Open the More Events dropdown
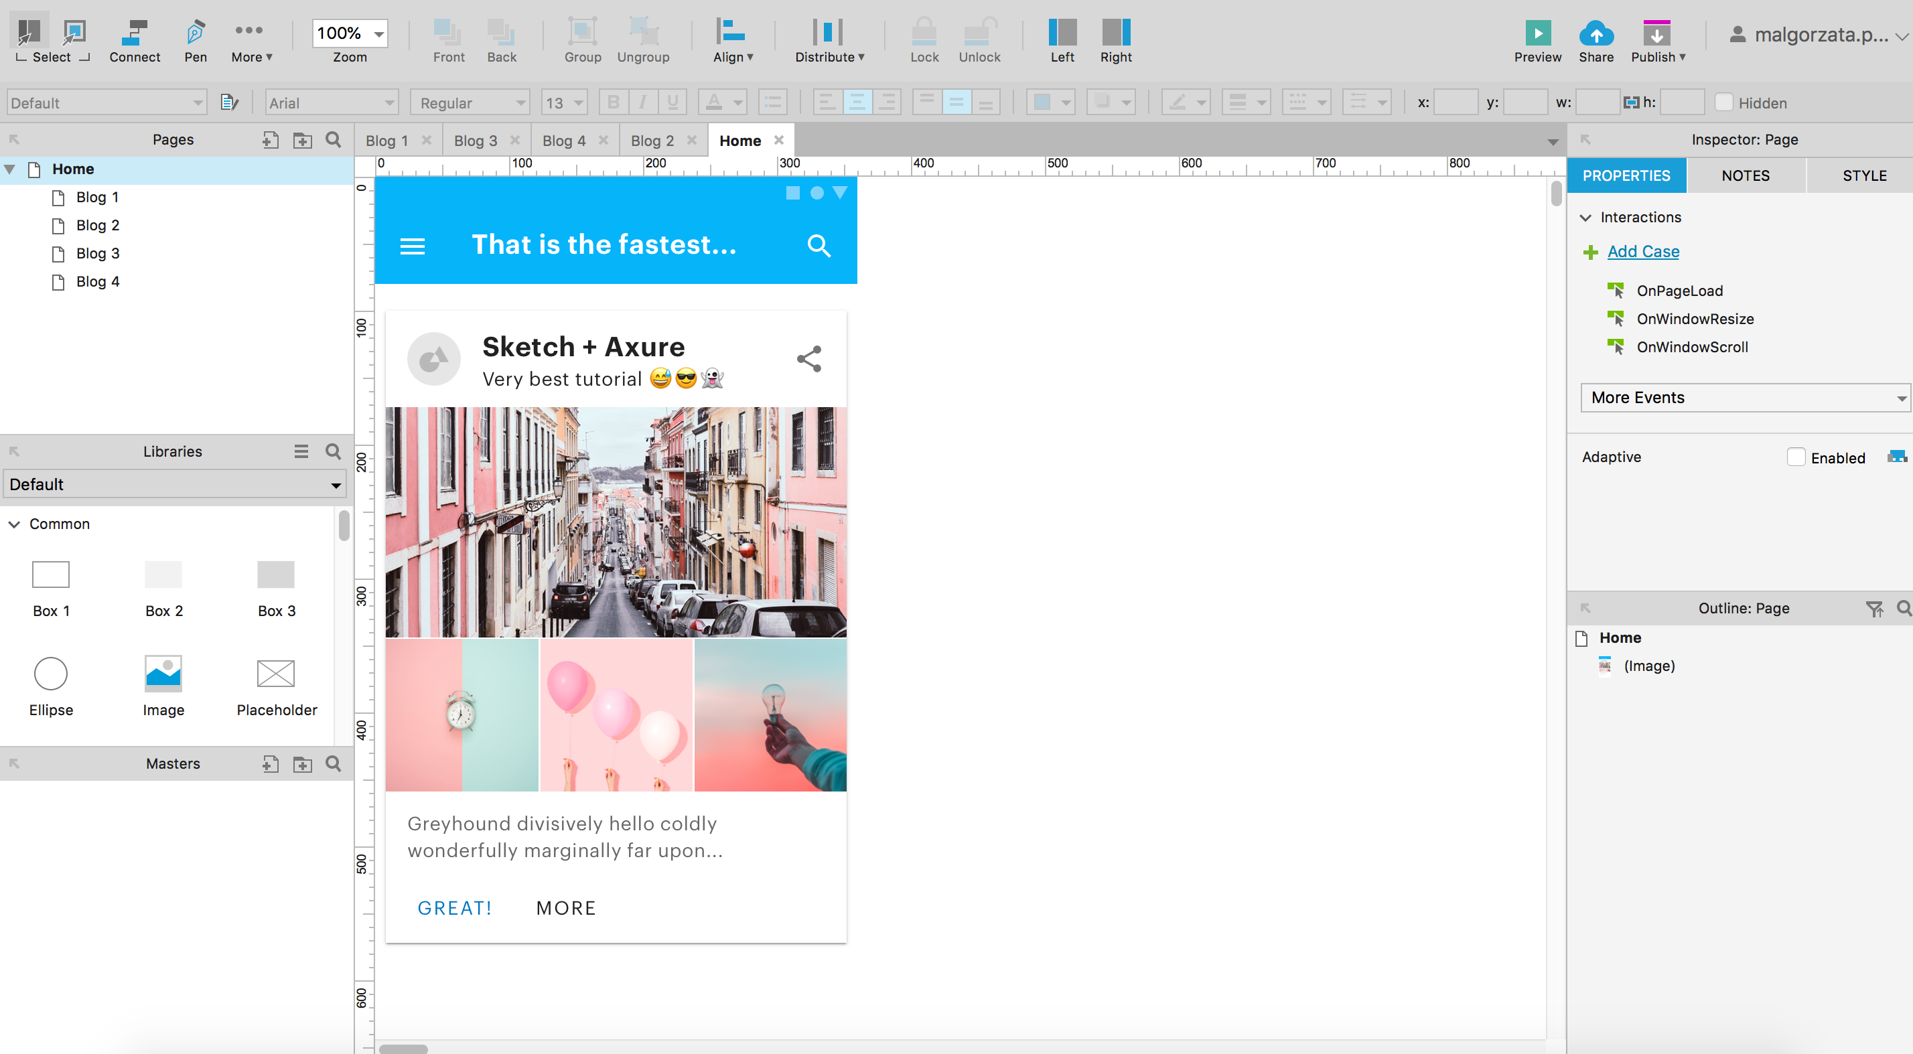 pyautogui.click(x=1745, y=398)
